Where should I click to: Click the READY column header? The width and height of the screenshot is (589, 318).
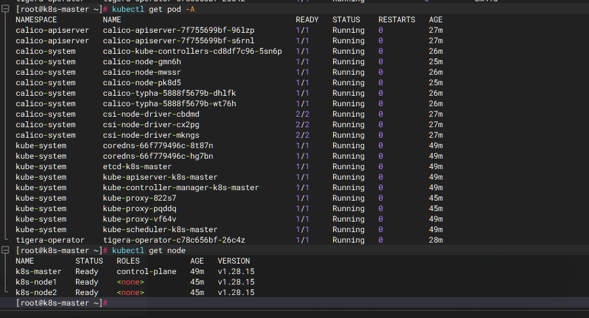point(307,20)
